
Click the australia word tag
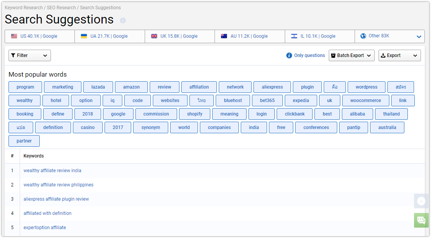(387, 127)
